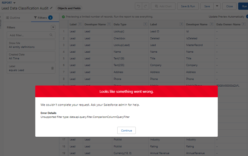Open the Created Date All Time filter
248x156 pixels.
click(31, 57)
